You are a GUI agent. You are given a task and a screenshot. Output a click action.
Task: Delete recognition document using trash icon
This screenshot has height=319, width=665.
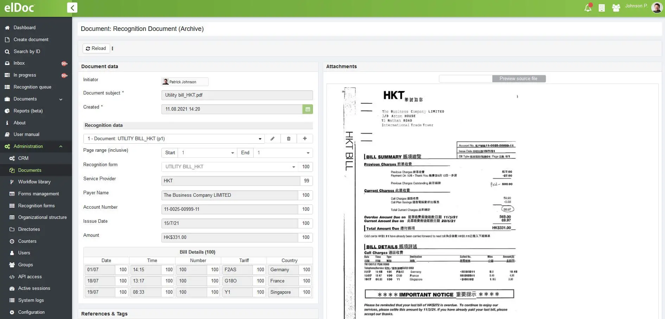(x=289, y=139)
